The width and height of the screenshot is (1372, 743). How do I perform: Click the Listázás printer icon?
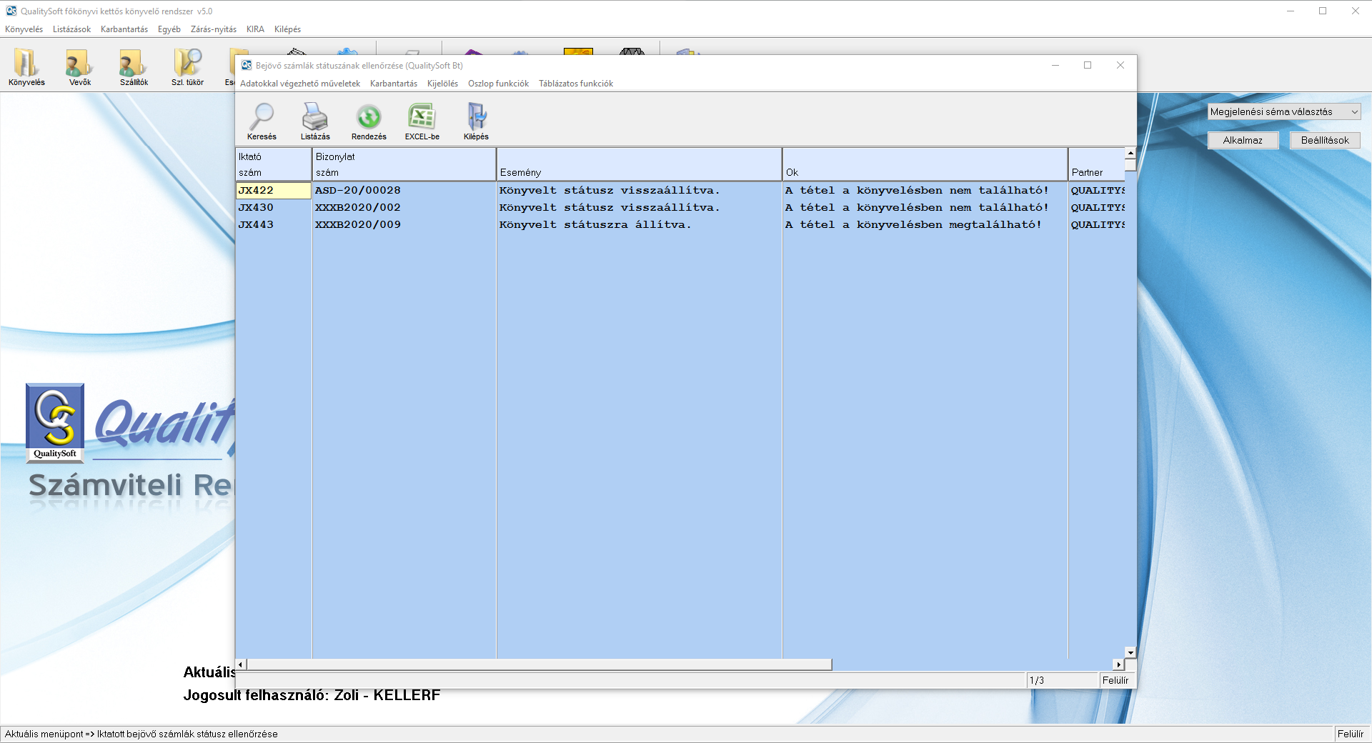(315, 120)
